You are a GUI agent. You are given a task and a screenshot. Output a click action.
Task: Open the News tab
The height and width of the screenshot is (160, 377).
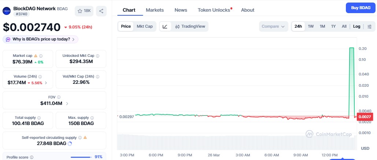pyautogui.click(x=181, y=10)
